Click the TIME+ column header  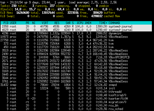[x=103, y=23]
